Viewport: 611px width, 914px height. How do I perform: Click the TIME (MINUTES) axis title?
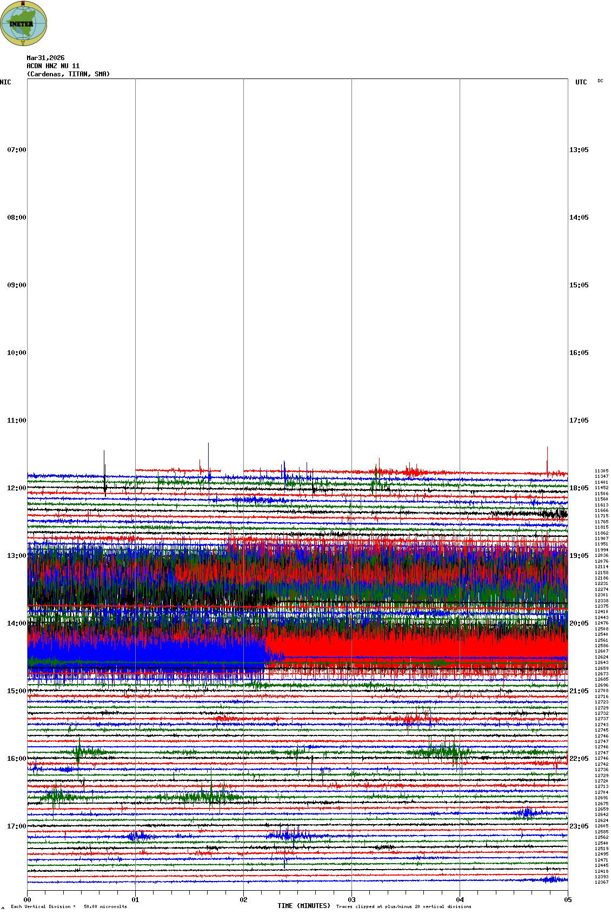(x=303, y=906)
